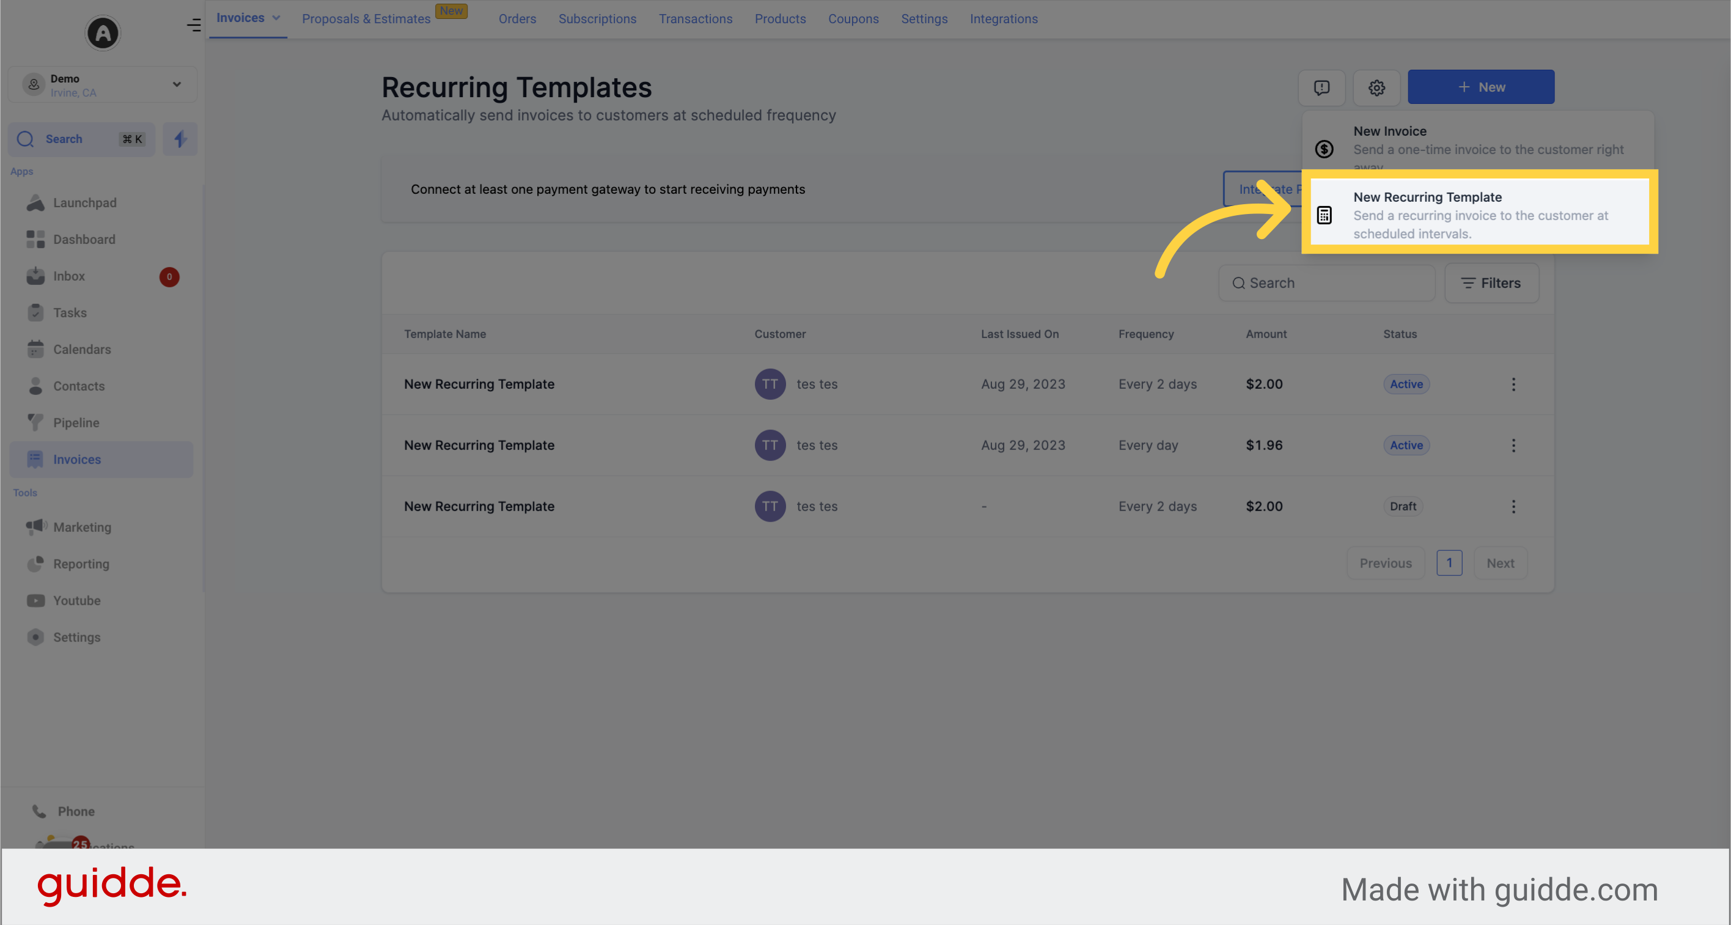The image size is (1731, 925).
Task: Go to the Coupons tab
Action: [853, 19]
